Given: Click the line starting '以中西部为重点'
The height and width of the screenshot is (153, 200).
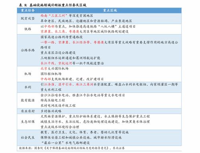Looking at the screenshot, I should pyautogui.click(x=88, y=26).
